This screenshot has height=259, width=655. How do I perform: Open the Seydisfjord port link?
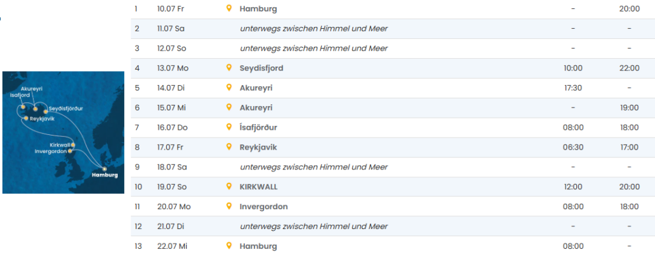(261, 68)
